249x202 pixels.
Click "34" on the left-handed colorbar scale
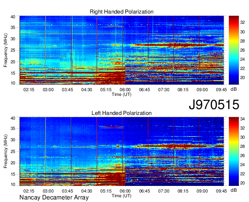click(242, 119)
